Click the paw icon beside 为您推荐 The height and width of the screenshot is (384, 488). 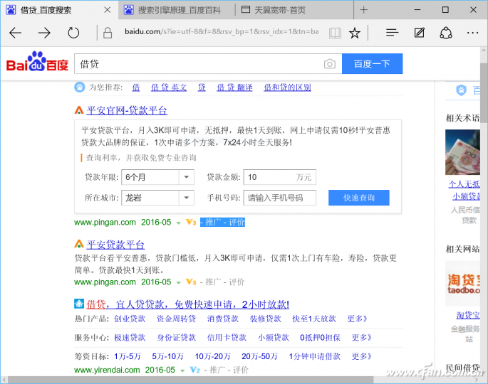click(x=79, y=87)
